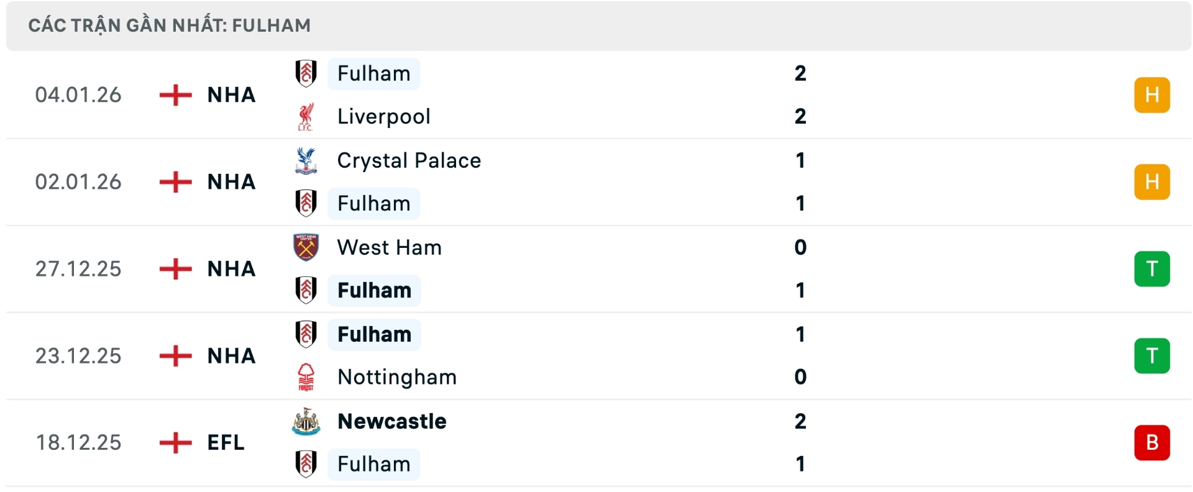
Task: Click the Nottingham Forest crest icon
Action: [x=306, y=376]
